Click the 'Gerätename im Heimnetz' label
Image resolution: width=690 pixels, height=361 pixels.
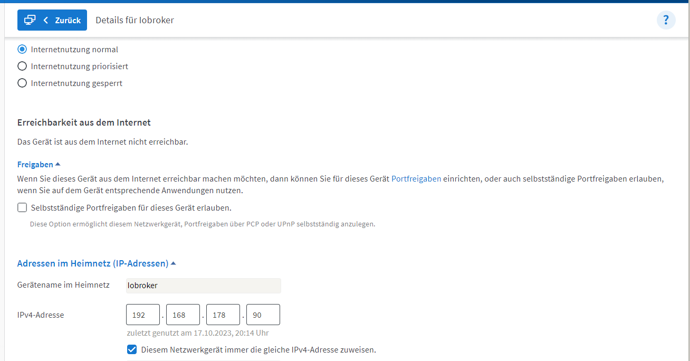(x=63, y=285)
